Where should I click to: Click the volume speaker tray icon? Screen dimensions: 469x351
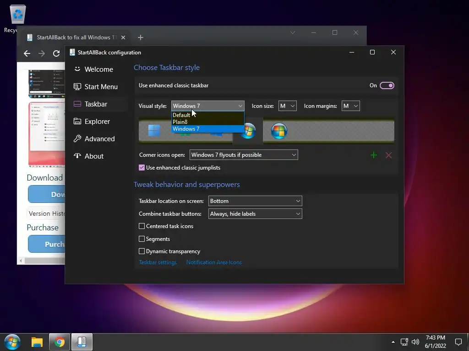415,342
